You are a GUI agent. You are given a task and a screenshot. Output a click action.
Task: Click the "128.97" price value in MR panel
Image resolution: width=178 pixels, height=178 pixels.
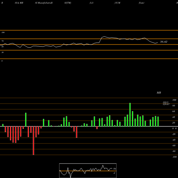(166, 104)
